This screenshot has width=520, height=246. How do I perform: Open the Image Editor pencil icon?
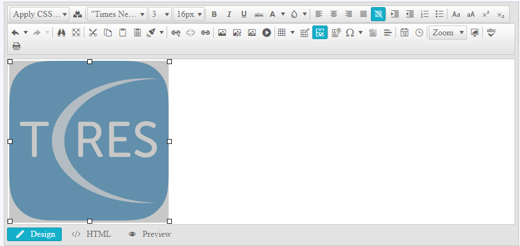pyautogui.click(x=237, y=33)
